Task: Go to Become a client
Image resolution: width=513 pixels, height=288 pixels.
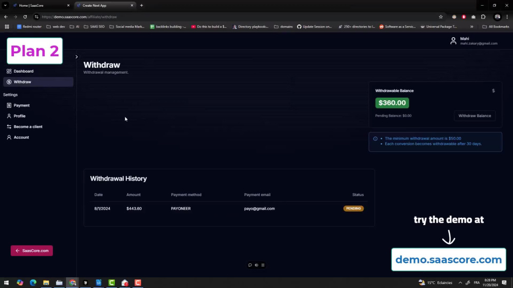Action: pos(25,126)
